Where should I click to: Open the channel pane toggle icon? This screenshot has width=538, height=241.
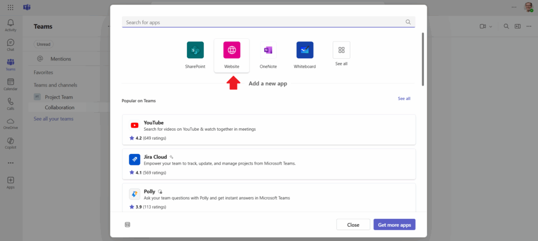(x=518, y=26)
